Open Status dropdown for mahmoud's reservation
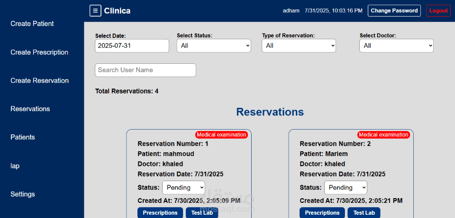The image size is (455, 218). pyautogui.click(x=183, y=187)
